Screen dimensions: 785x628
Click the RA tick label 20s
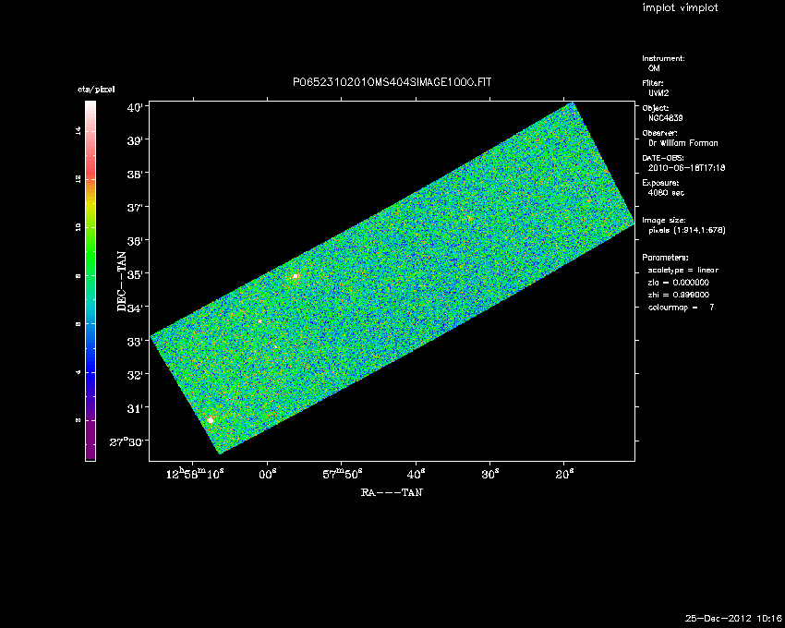click(564, 475)
